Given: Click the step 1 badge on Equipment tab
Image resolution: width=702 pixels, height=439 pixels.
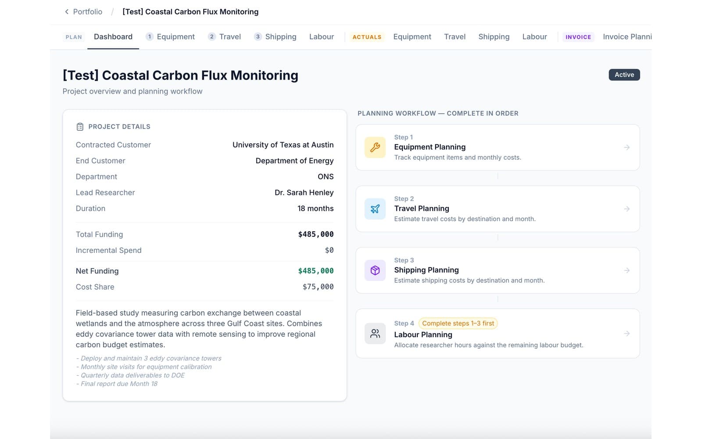Looking at the screenshot, I should [x=150, y=37].
